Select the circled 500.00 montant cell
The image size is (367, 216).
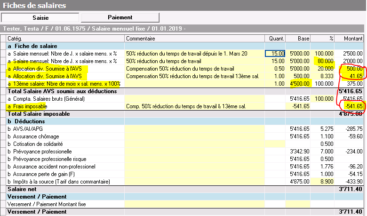(350, 69)
